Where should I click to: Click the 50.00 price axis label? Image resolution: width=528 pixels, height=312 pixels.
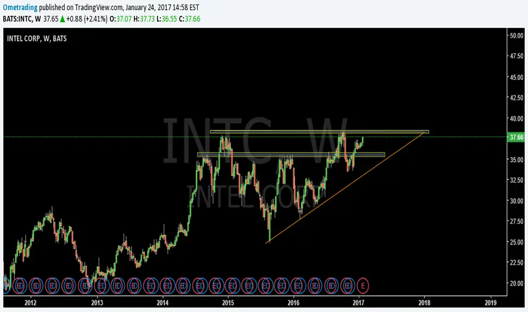[517, 36]
